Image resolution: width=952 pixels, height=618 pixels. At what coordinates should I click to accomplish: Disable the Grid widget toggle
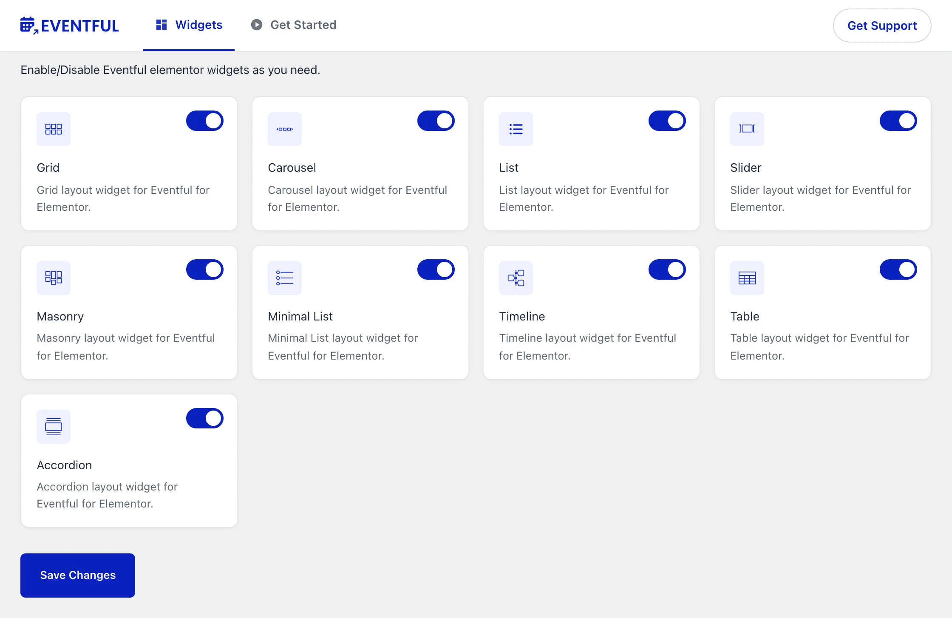click(205, 121)
